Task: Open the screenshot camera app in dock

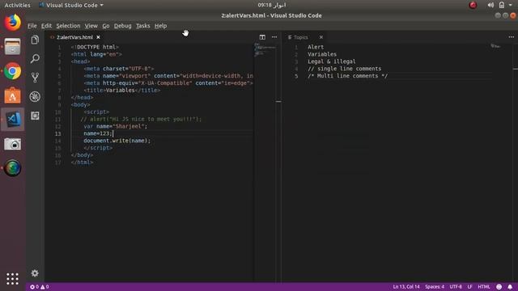Action: [x=13, y=144]
